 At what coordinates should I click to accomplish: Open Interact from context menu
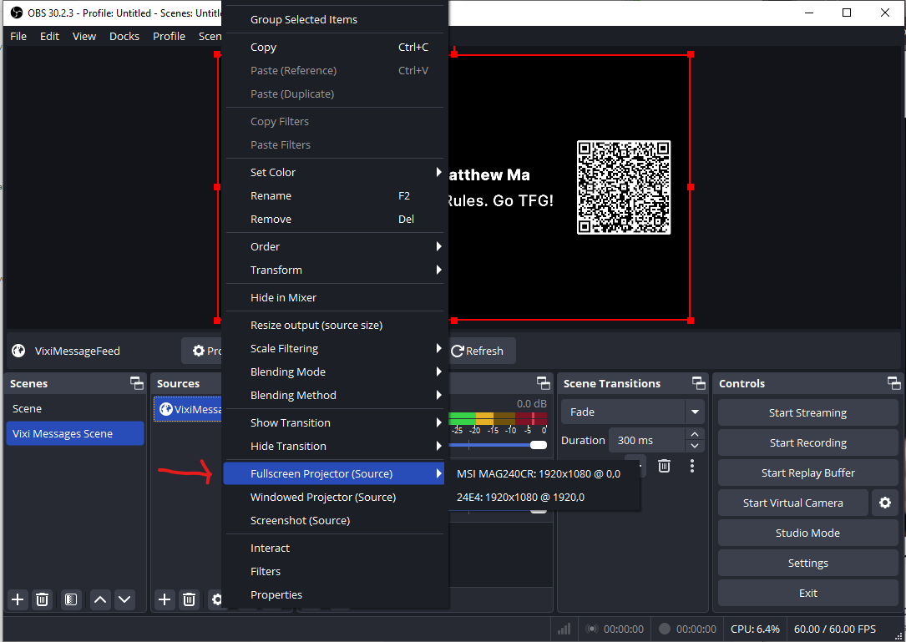pos(335,548)
